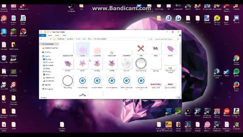Screen dimensions: 243x137
Task: Open Counter-Strike Global Offensive shortcut
Action: click(x=169, y=126)
